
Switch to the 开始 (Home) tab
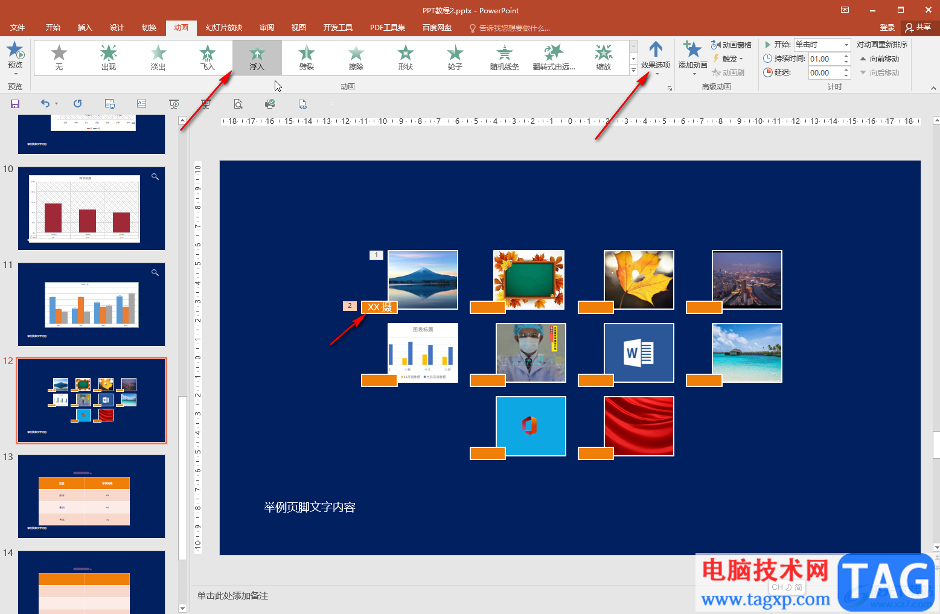point(53,28)
